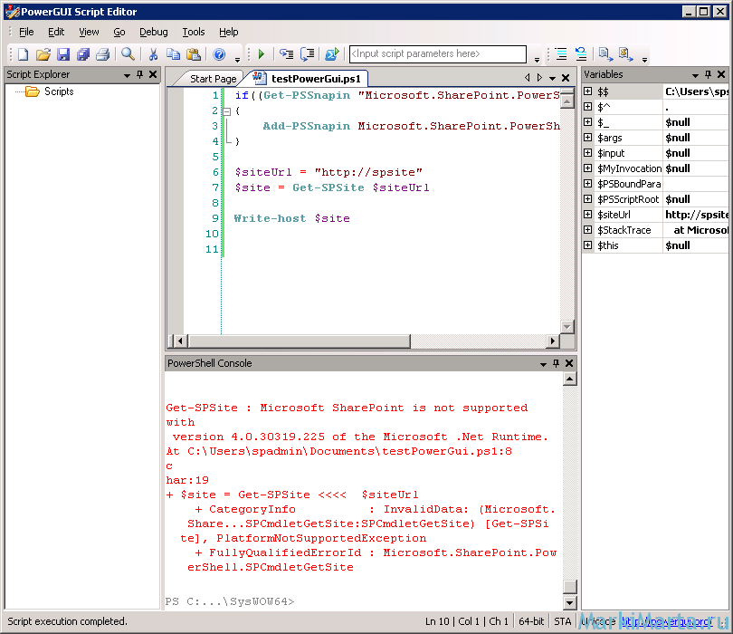Screen dimensions: 733x634
Task: Collapse the code block at line 2
Action: [x=227, y=111]
